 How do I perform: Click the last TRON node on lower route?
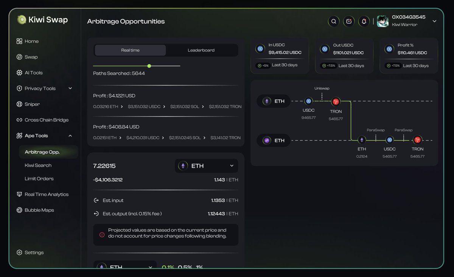coord(417,140)
